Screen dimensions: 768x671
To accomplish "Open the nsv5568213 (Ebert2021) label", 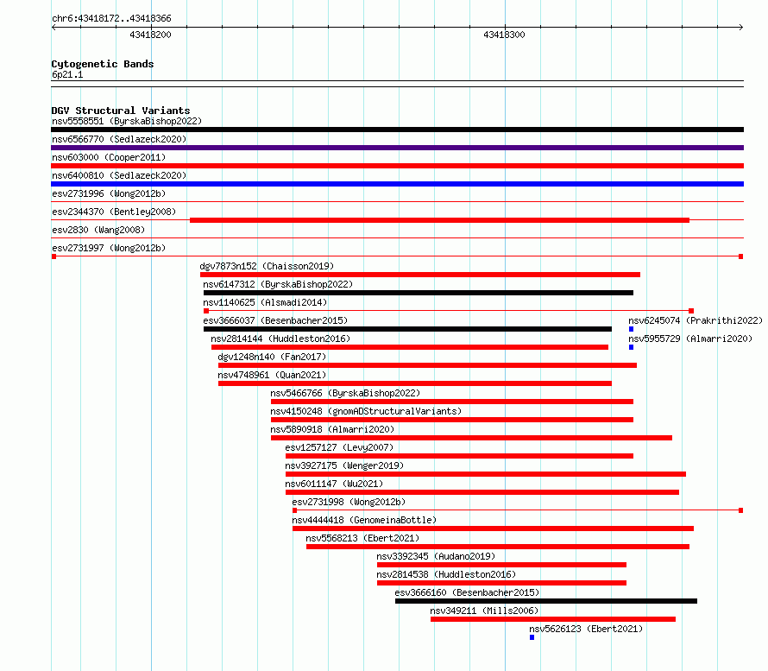I will (362, 538).
